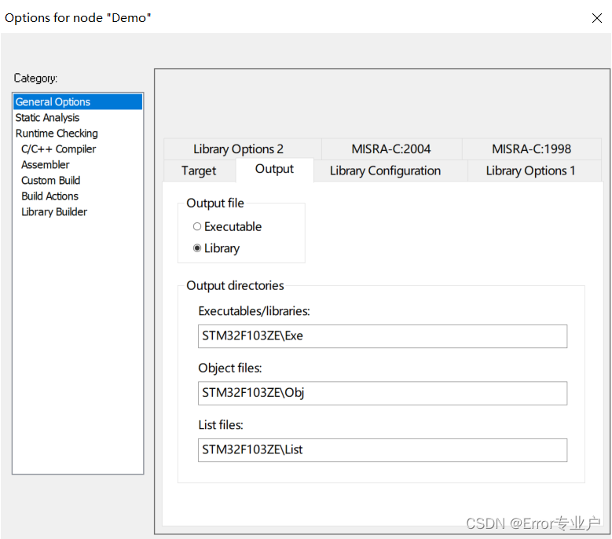Screen dimensions: 612x539
Task: Click the Output tab
Action: click(x=274, y=170)
